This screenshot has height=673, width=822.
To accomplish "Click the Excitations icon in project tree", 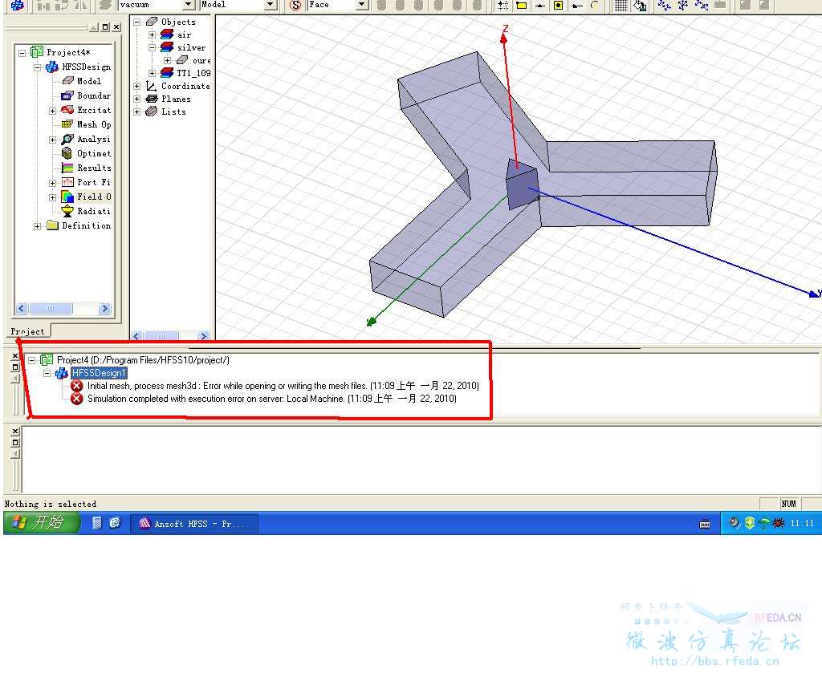I will (x=67, y=110).
